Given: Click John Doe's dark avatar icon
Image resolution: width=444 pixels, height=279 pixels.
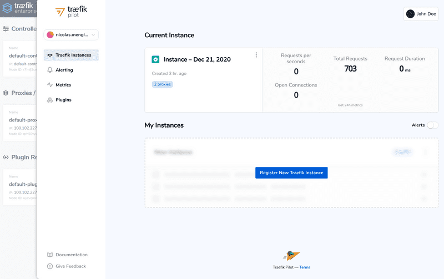Looking at the screenshot, I should [410, 14].
